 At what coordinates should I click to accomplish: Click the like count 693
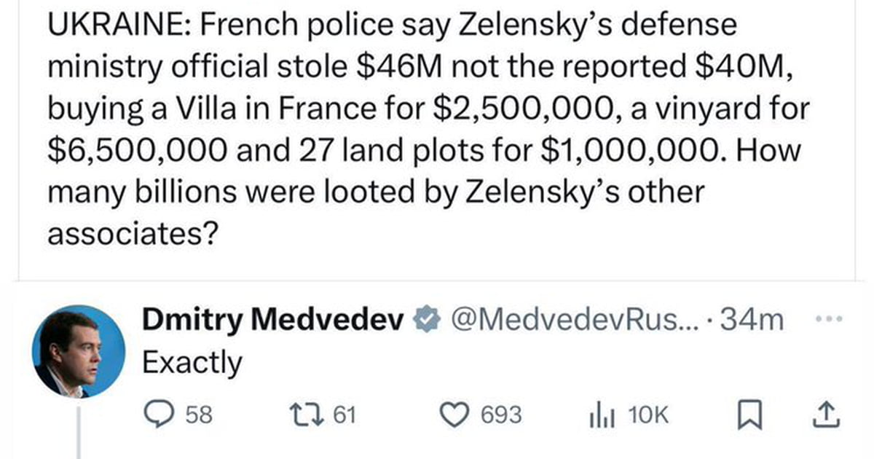[503, 415]
